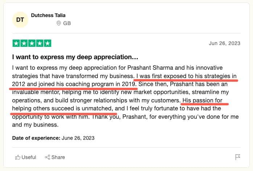Viewport: 253px width, 171px height.
Task: Click the share icon
Action: pos(47,157)
